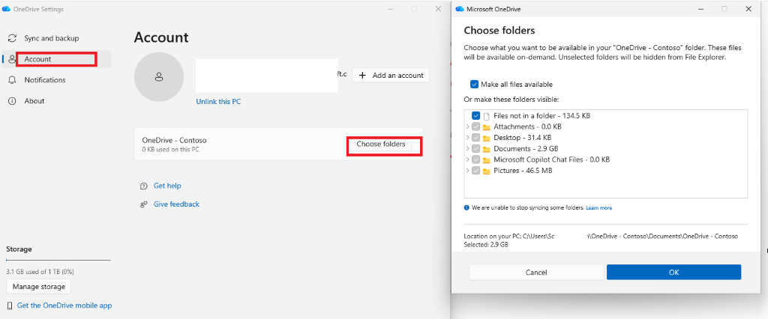Toggle the Documents folder checkbox

(x=475, y=149)
